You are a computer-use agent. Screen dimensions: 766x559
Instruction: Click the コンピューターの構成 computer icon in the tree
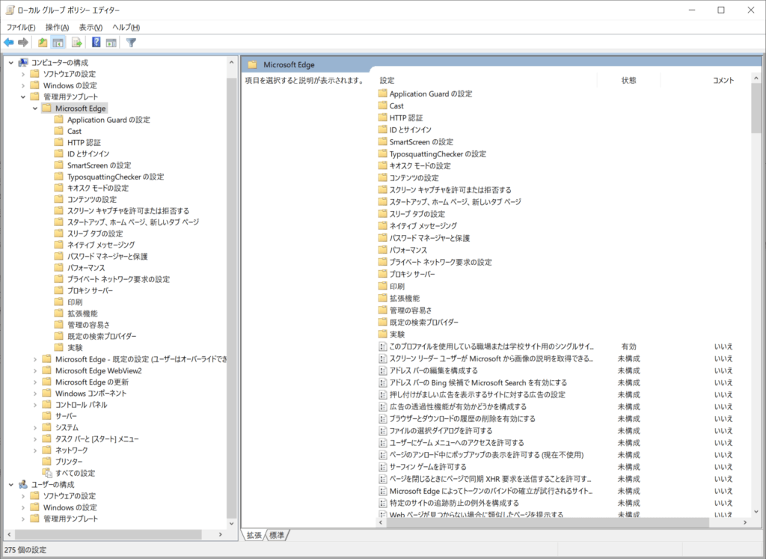point(23,63)
